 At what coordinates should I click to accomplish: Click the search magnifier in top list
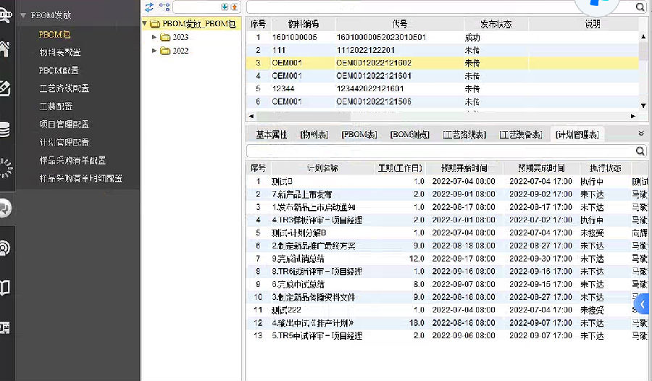640,7
